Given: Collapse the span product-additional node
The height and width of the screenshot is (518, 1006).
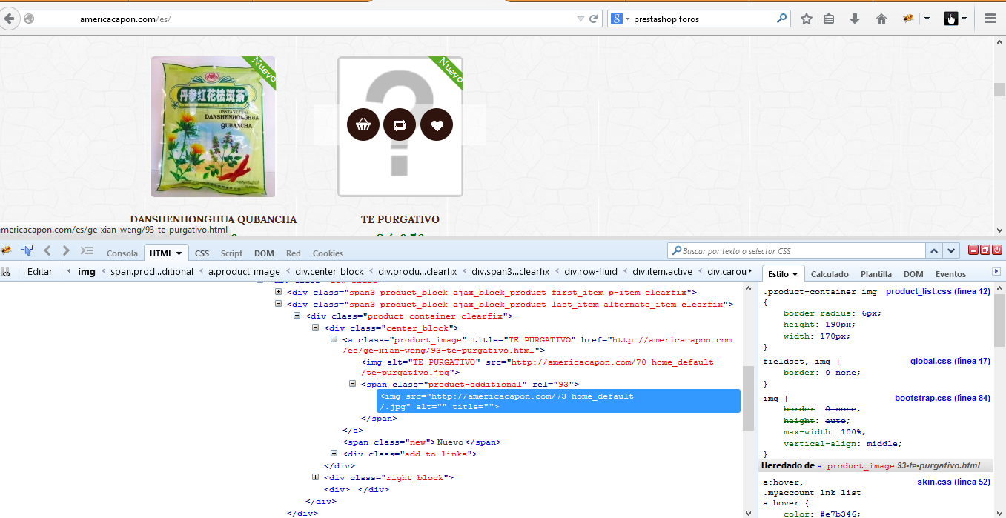Looking at the screenshot, I should (x=353, y=384).
